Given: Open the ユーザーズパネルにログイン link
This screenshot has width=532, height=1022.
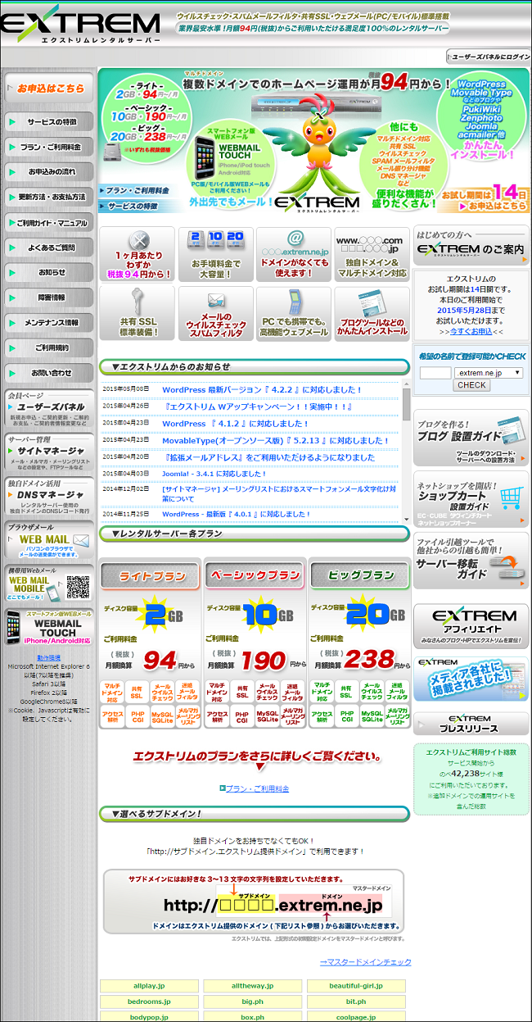Looking at the screenshot, I should click(489, 57).
